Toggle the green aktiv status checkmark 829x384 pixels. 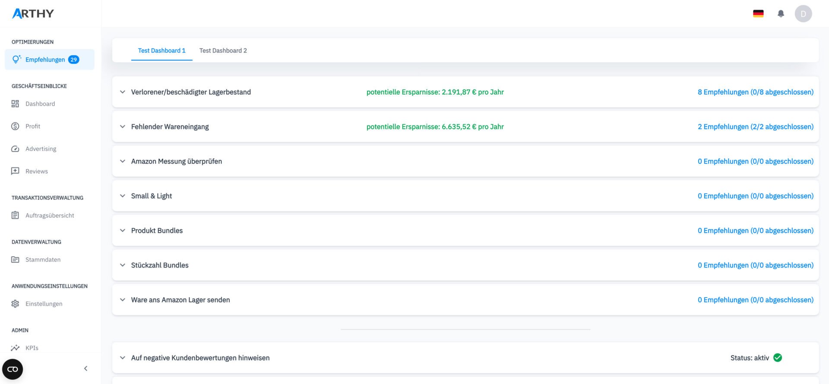[778, 358]
